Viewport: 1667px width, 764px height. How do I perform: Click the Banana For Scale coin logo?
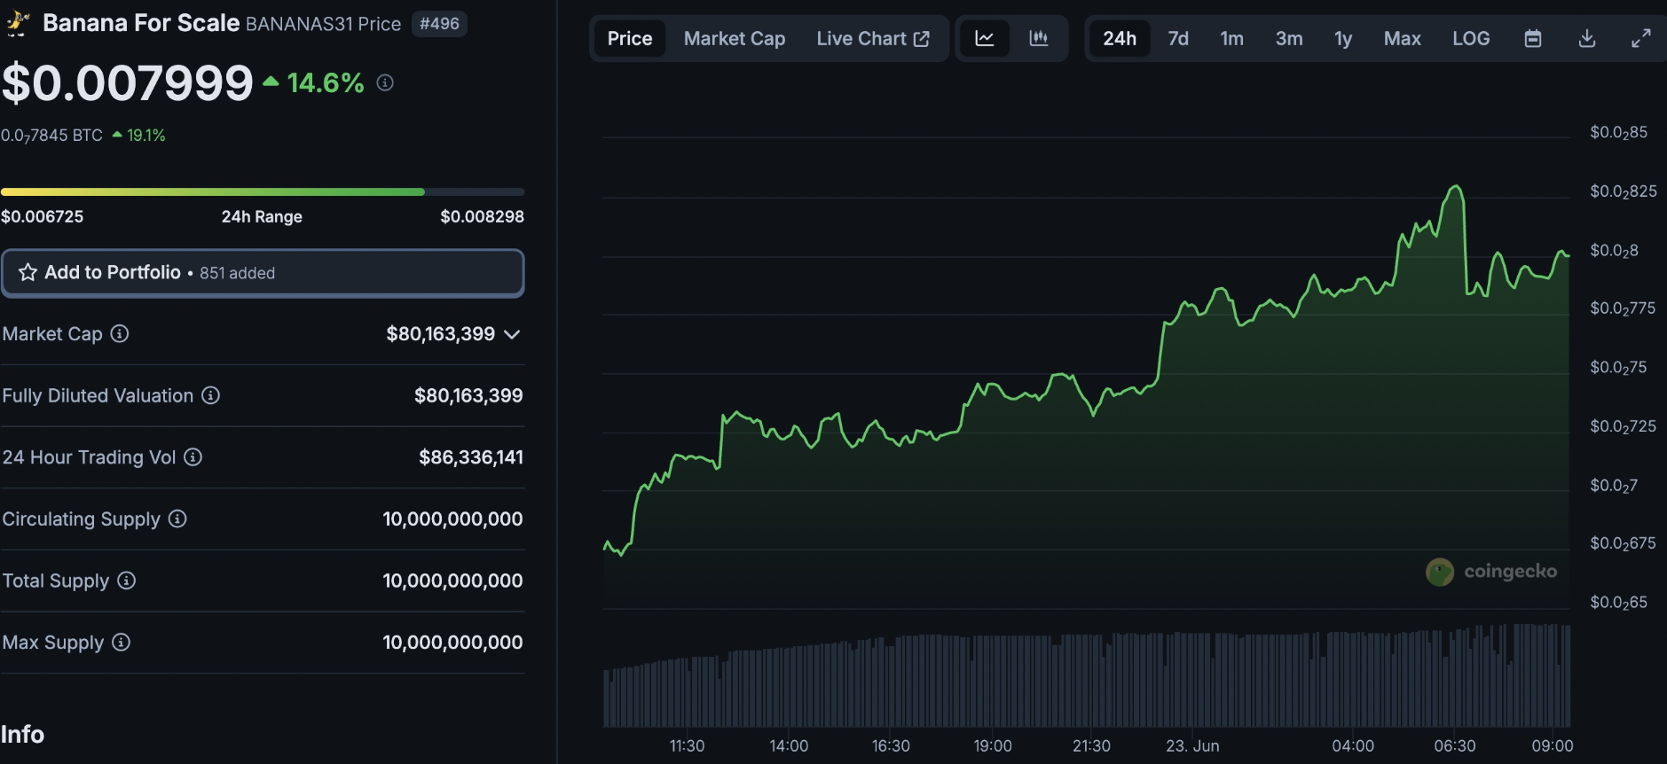click(x=17, y=23)
